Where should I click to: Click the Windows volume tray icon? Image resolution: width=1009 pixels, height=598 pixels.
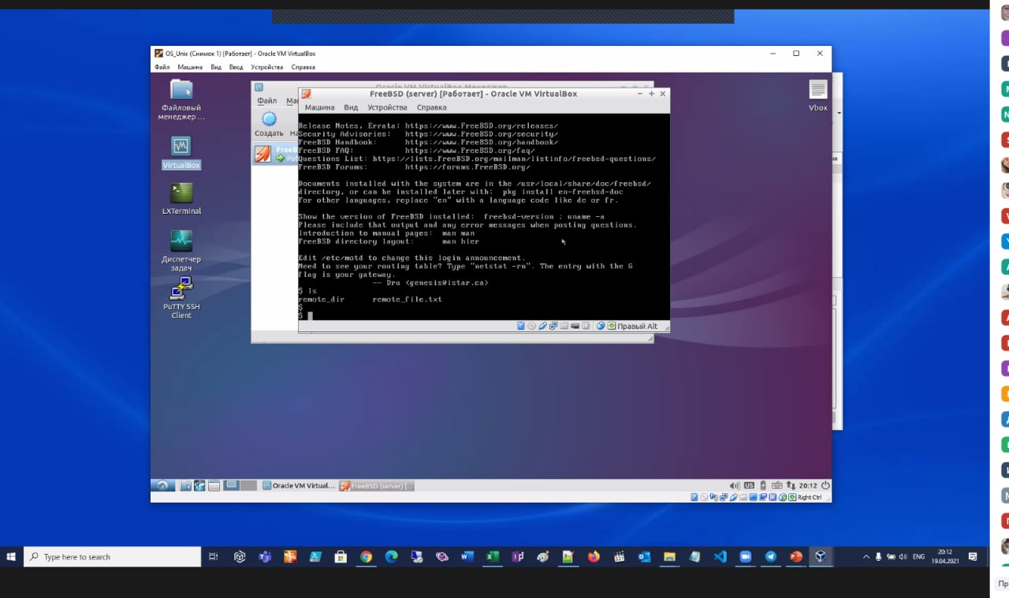click(x=902, y=556)
